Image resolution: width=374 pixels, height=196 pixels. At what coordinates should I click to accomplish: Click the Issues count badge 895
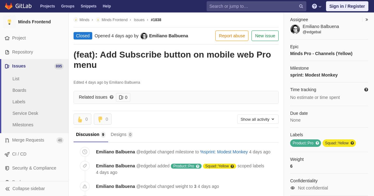click(x=59, y=66)
